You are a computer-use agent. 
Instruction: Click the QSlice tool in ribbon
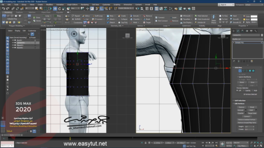[86, 16]
